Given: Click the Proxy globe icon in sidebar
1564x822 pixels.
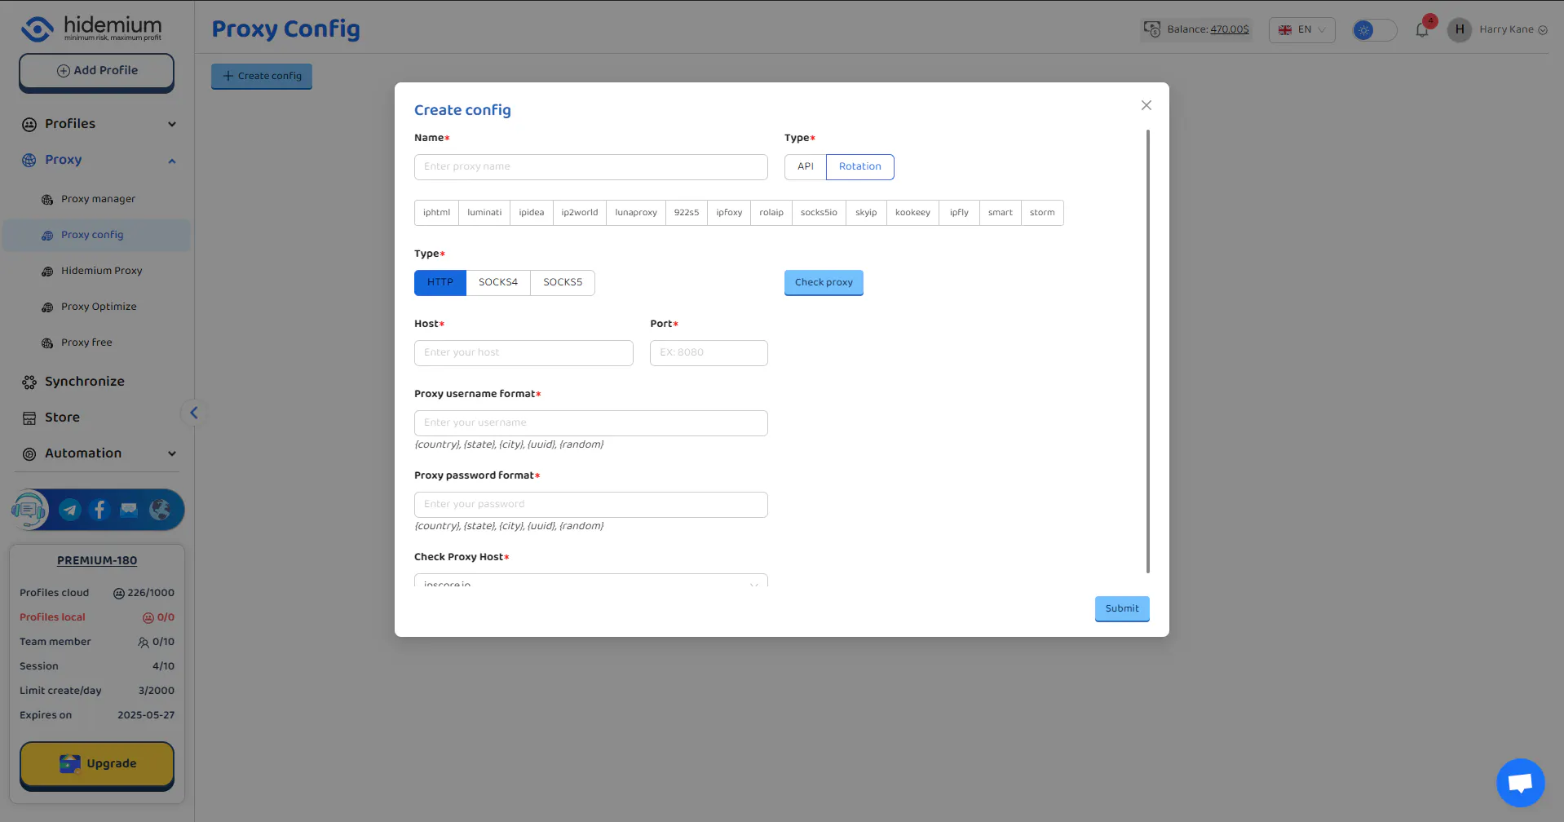Looking at the screenshot, I should (x=29, y=160).
